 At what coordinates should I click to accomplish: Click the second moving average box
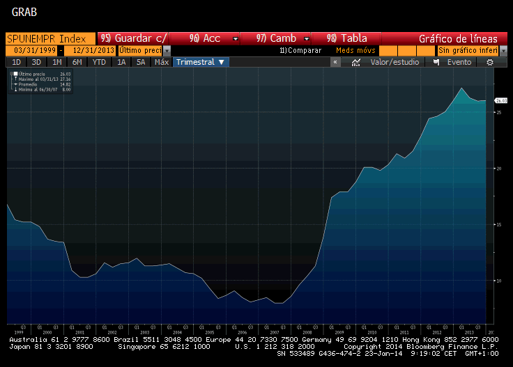click(x=406, y=51)
